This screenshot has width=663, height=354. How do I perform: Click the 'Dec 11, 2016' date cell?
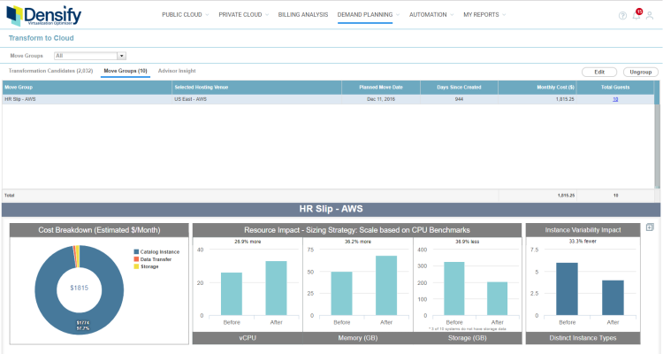click(x=381, y=99)
